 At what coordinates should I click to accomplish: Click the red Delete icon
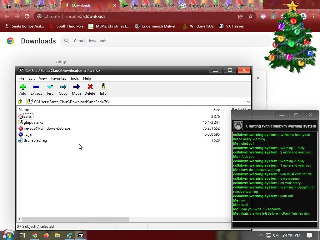[x=90, y=89]
